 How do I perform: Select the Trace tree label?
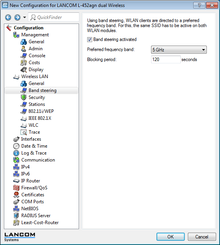(x=34, y=132)
